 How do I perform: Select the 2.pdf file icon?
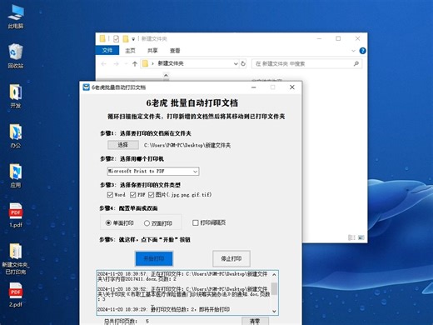(16, 295)
